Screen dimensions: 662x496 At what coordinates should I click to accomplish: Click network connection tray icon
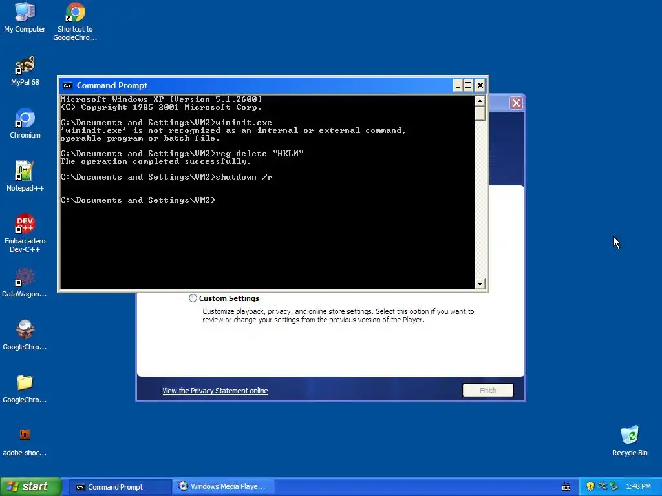tap(602, 486)
